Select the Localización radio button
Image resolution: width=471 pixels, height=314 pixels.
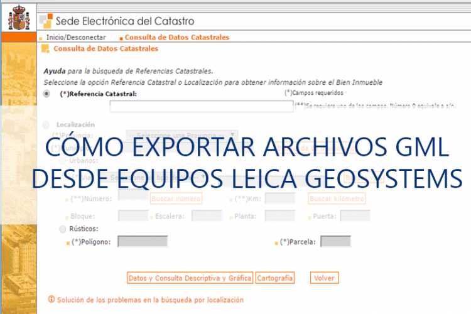[46, 125]
